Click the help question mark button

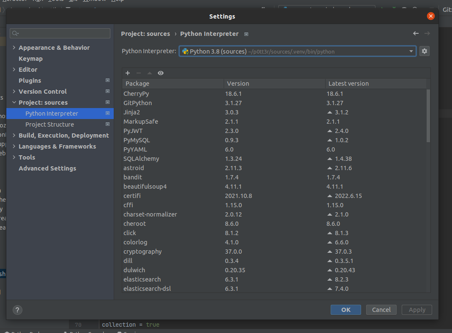coord(17,310)
